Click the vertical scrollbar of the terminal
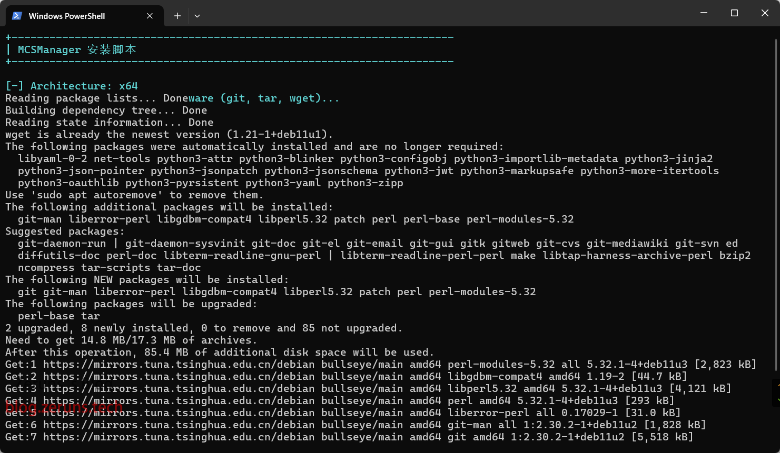The height and width of the screenshot is (453, 780). (x=776, y=205)
